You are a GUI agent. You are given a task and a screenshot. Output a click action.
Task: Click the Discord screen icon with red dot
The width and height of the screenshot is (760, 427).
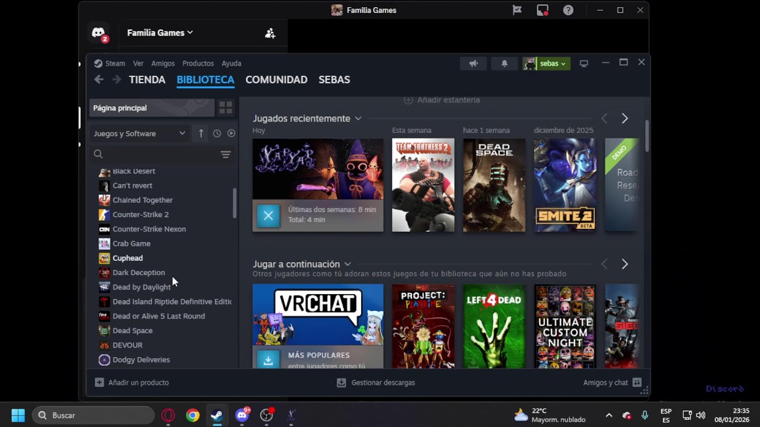coord(542,10)
